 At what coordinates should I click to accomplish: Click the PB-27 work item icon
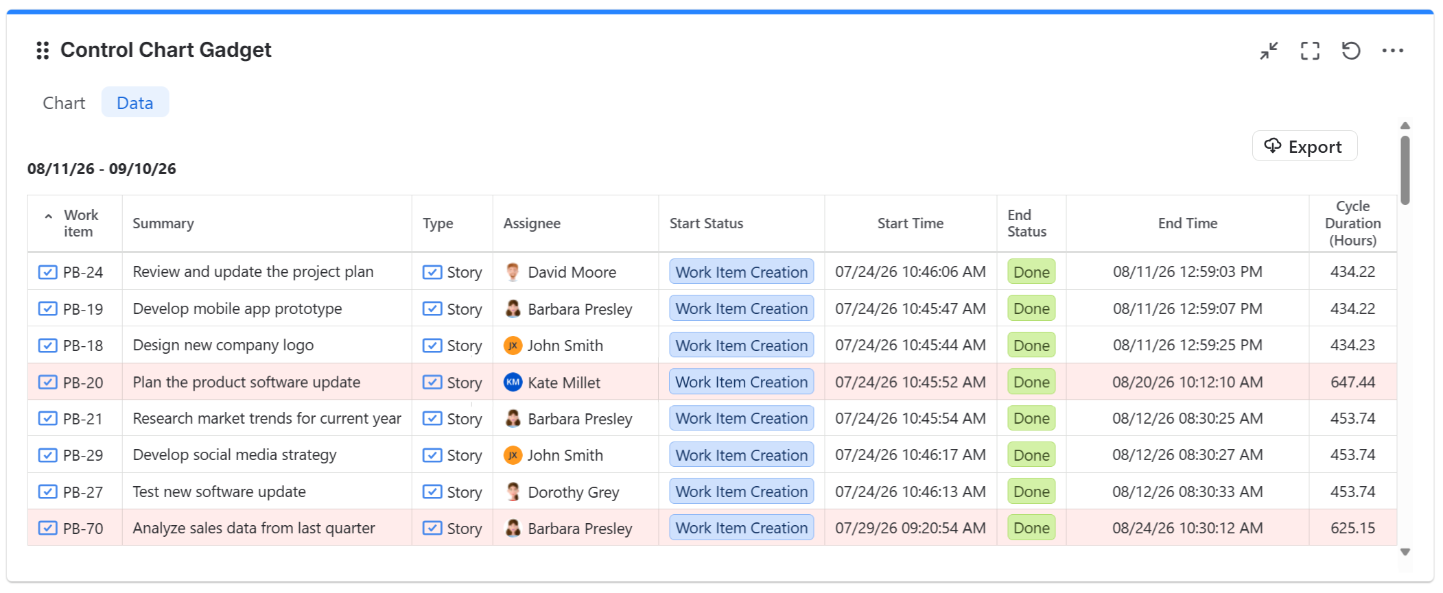(x=47, y=492)
